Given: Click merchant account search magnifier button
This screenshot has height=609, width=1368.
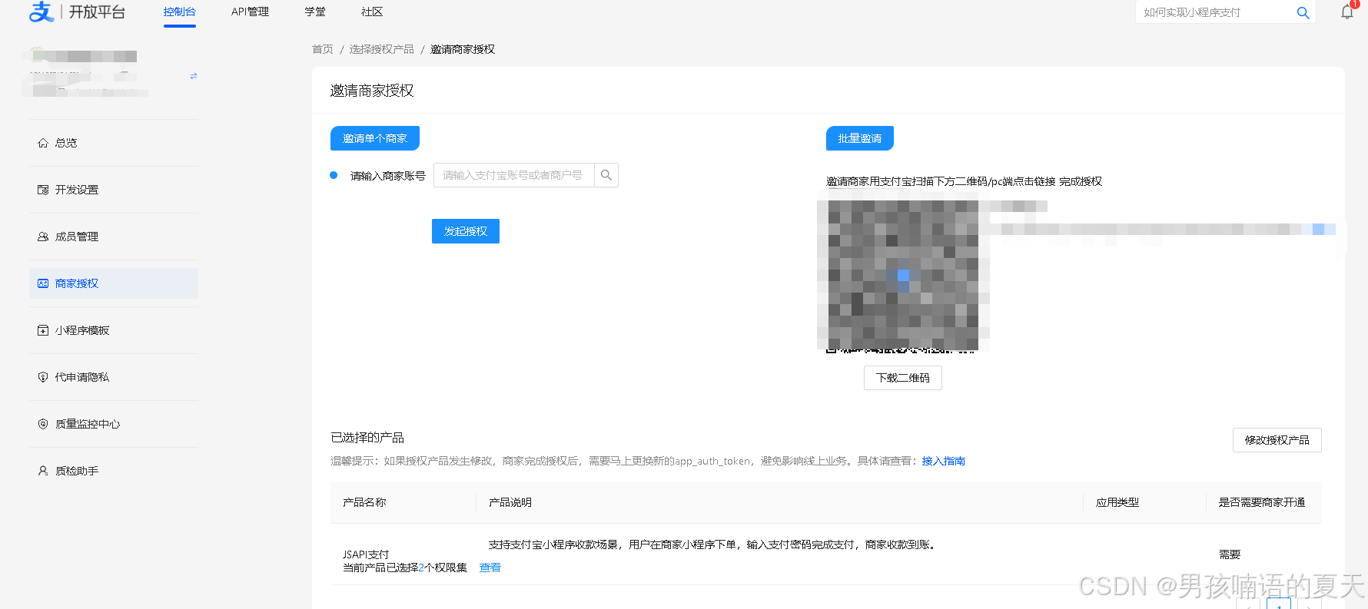Looking at the screenshot, I should pyautogui.click(x=606, y=175).
